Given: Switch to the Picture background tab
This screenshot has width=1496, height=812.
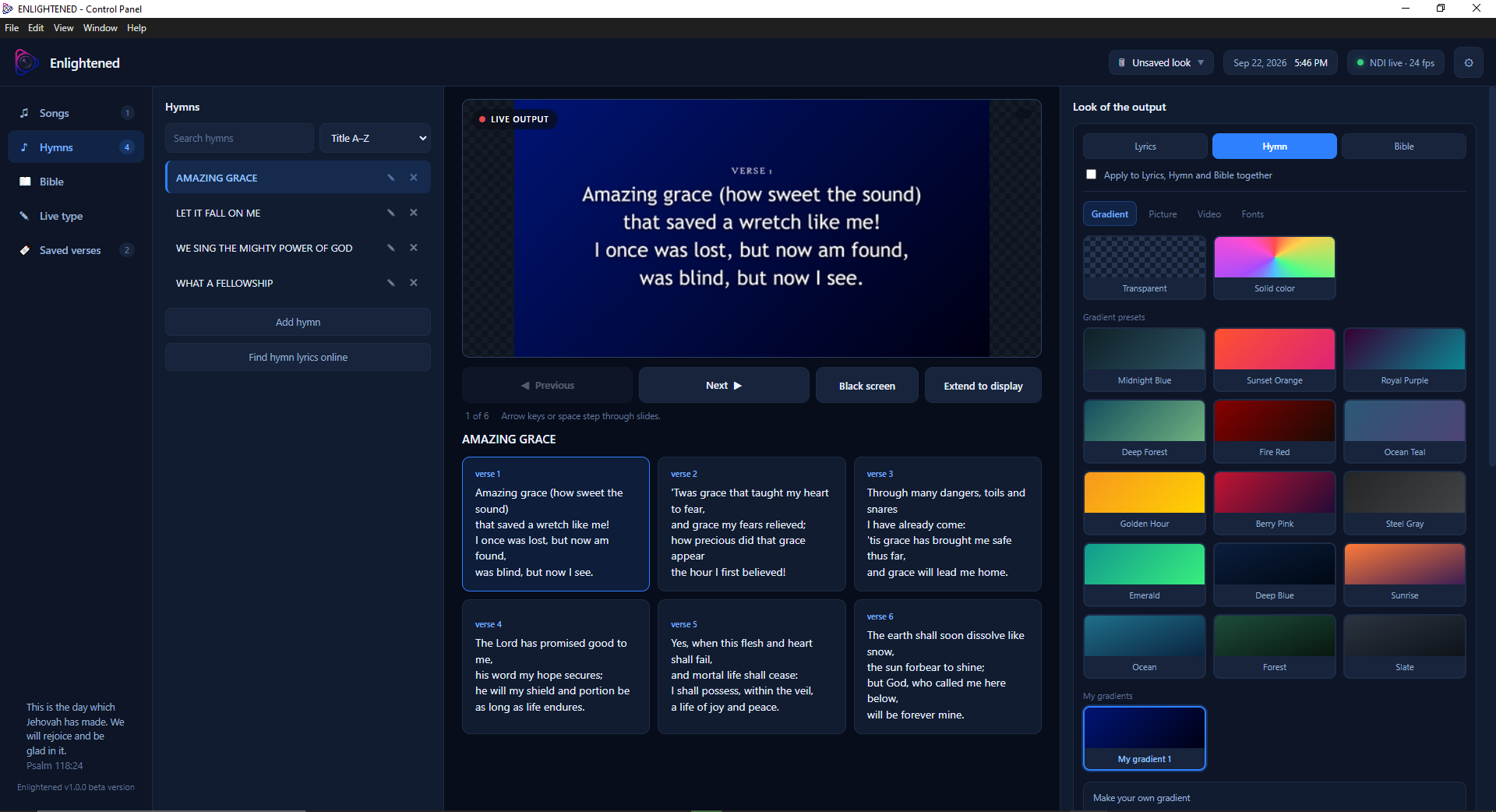Looking at the screenshot, I should coord(1163,214).
